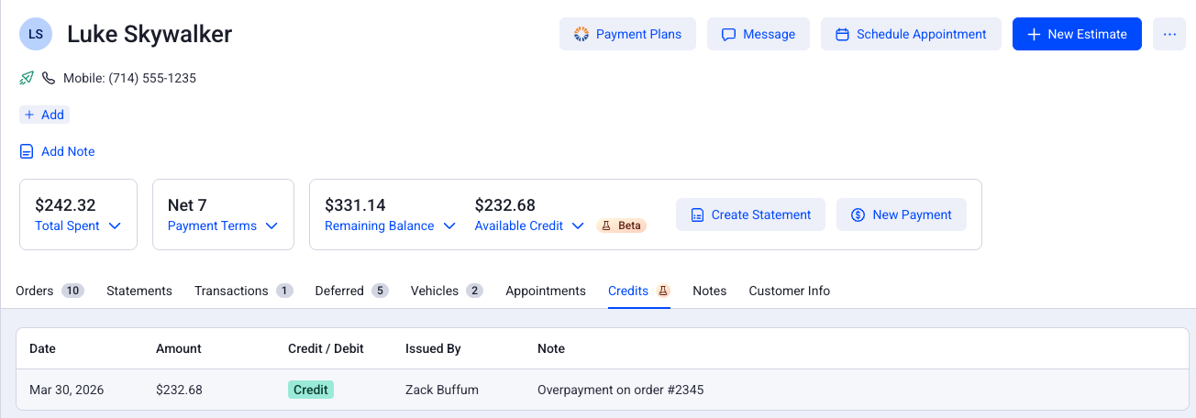This screenshot has height=418, width=1196.
Task: Open the Customer Info tab
Action: (790, 291)
